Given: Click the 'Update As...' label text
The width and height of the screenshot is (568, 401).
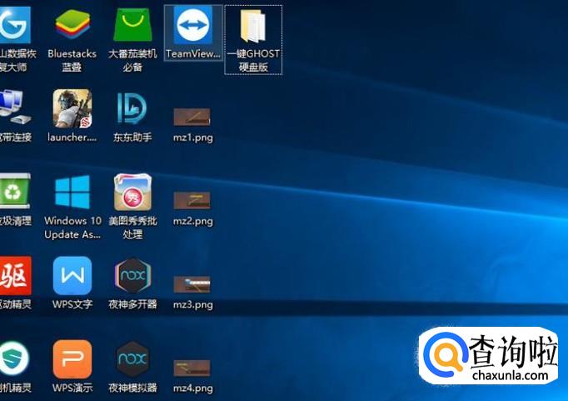Looking at the screenshot, I should pos(72,234).
